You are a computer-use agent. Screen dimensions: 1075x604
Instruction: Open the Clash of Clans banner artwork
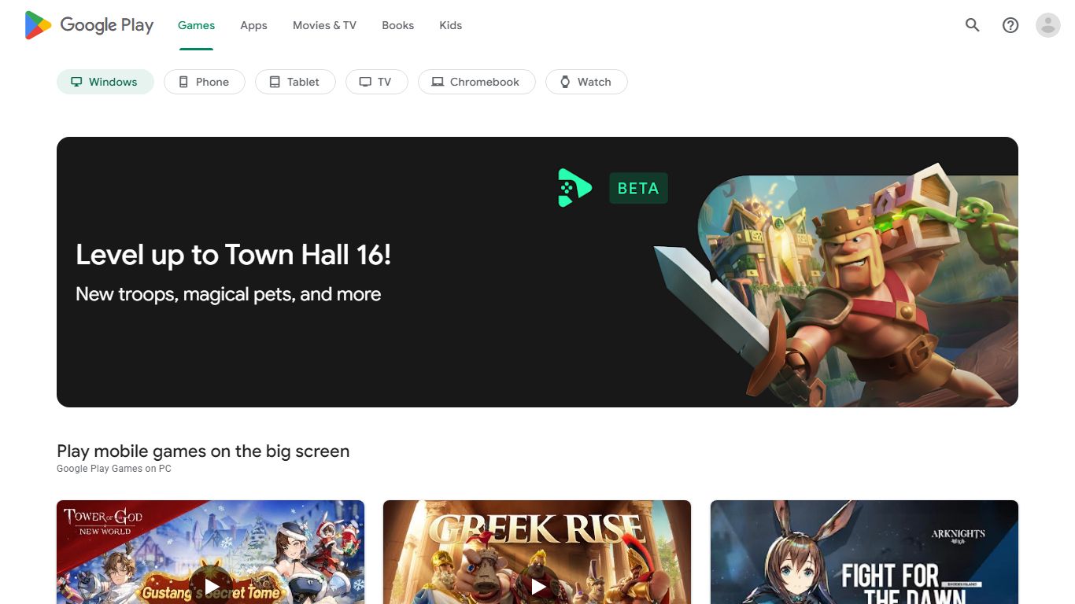pyautogui.click(x=836, y=285)
